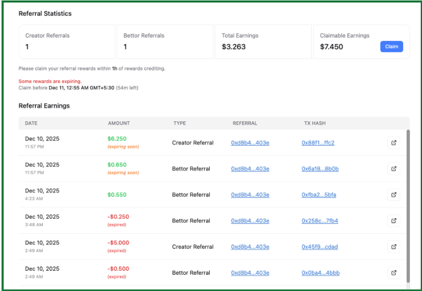The image size is (422, 291).
Task: Open external link icon for $0.650 row
Action: point(394,168)
